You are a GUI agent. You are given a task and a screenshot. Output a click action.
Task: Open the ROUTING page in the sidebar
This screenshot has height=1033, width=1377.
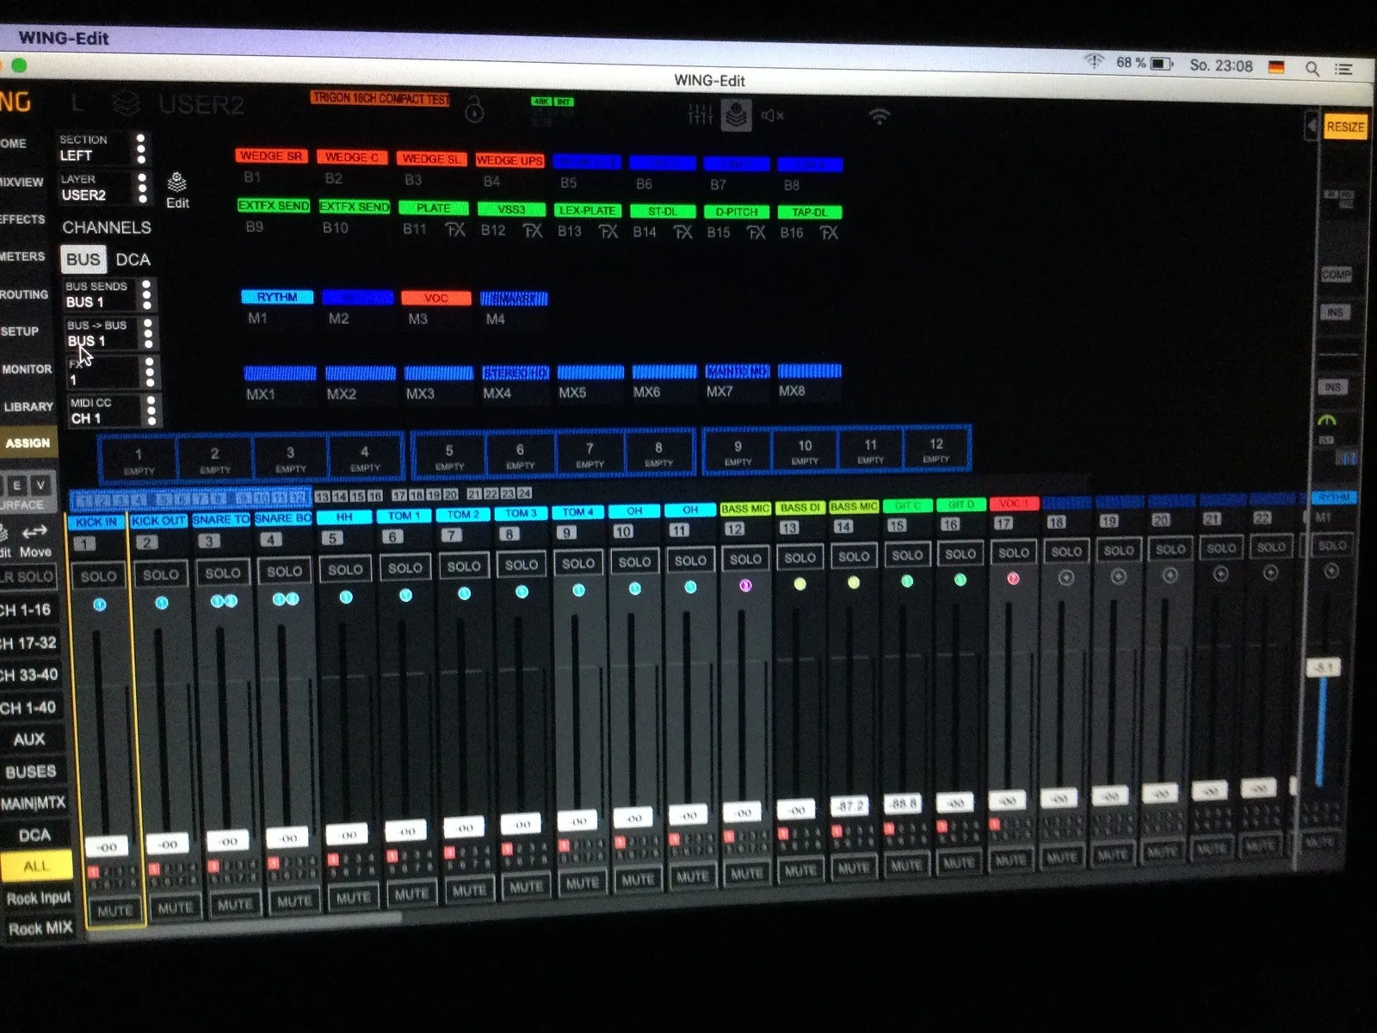[x=24, y=294]
